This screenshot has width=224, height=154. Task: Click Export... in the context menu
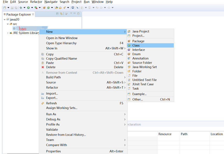click(83, 98)
